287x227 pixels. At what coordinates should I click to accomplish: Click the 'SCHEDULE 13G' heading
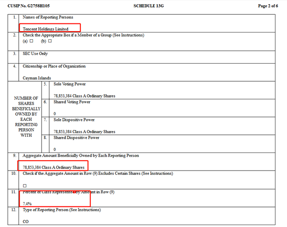[x=149, y=6]
